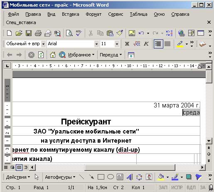
Task: Select the Rectangle drawing tool
Action: [x=101, y=177]
